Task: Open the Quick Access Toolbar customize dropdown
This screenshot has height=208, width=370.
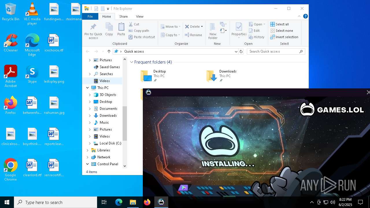Action: 108,9
